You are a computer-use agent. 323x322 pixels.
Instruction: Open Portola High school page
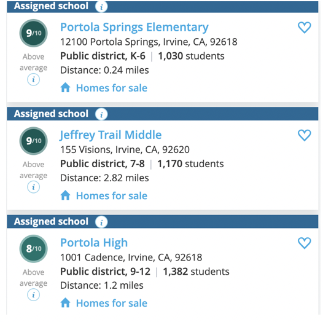pyautogui.click(x=94, y=243)
